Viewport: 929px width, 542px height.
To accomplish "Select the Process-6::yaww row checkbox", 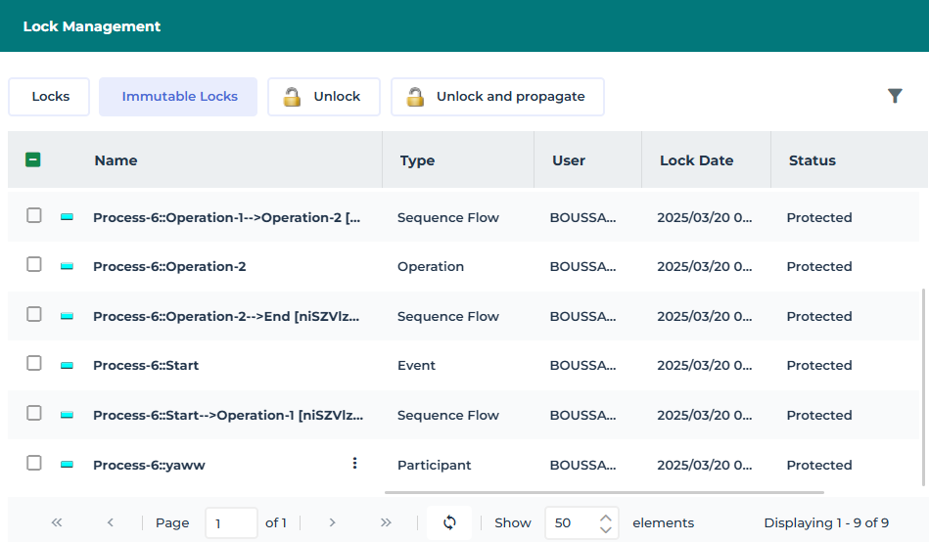I will pos(34,464).
